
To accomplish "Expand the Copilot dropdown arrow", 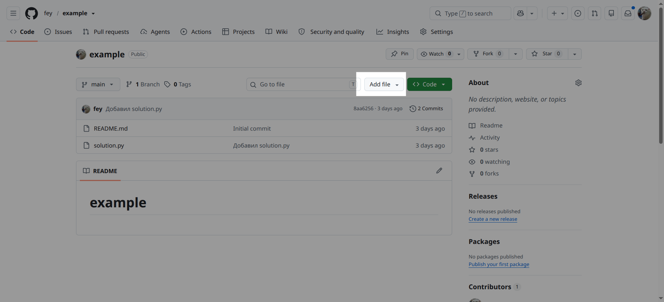I will click(532, 13).
